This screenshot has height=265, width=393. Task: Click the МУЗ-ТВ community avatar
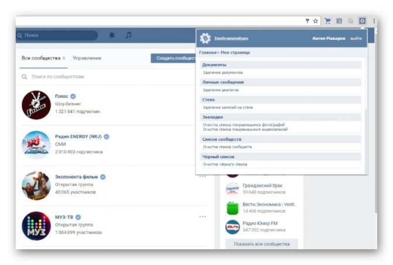(36, 226)
